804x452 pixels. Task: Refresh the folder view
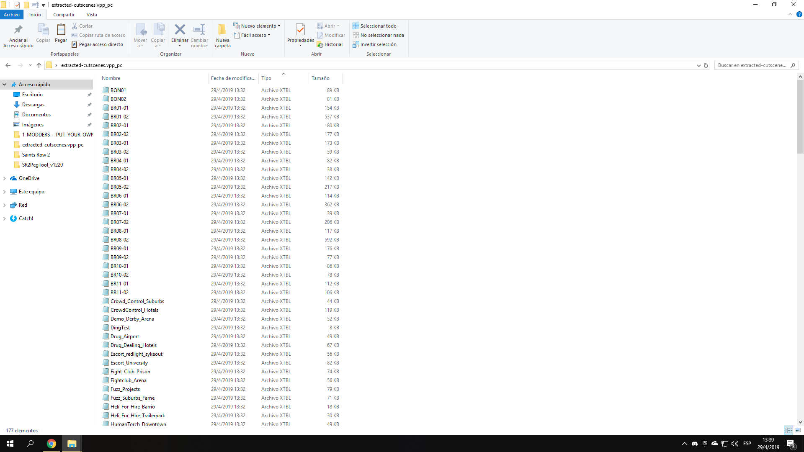pyautogui.click(x=706, y=65)
